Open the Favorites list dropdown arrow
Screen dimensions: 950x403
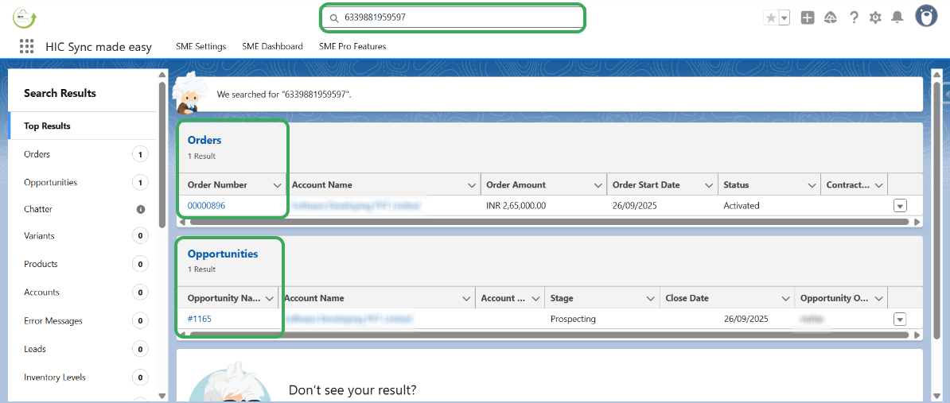[x=785, y=18]
